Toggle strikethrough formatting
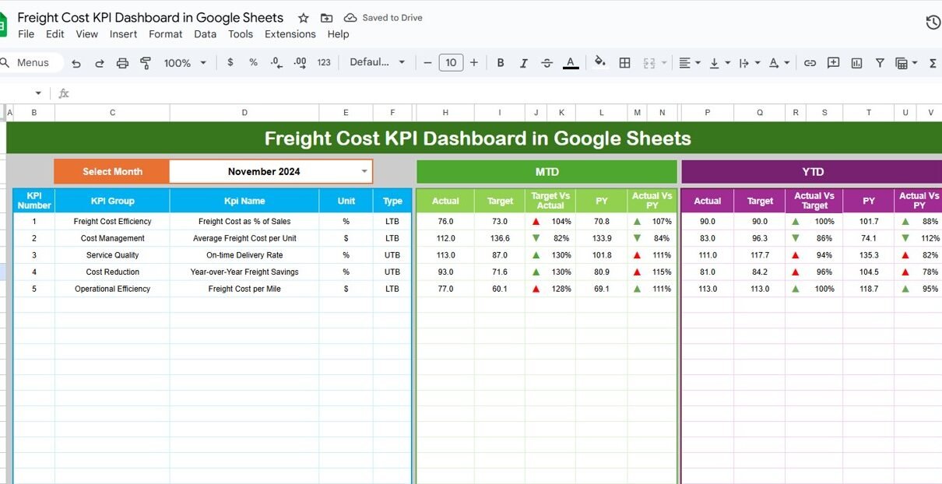942x484 pixels. pyautogui.click(x=547, y=63)
